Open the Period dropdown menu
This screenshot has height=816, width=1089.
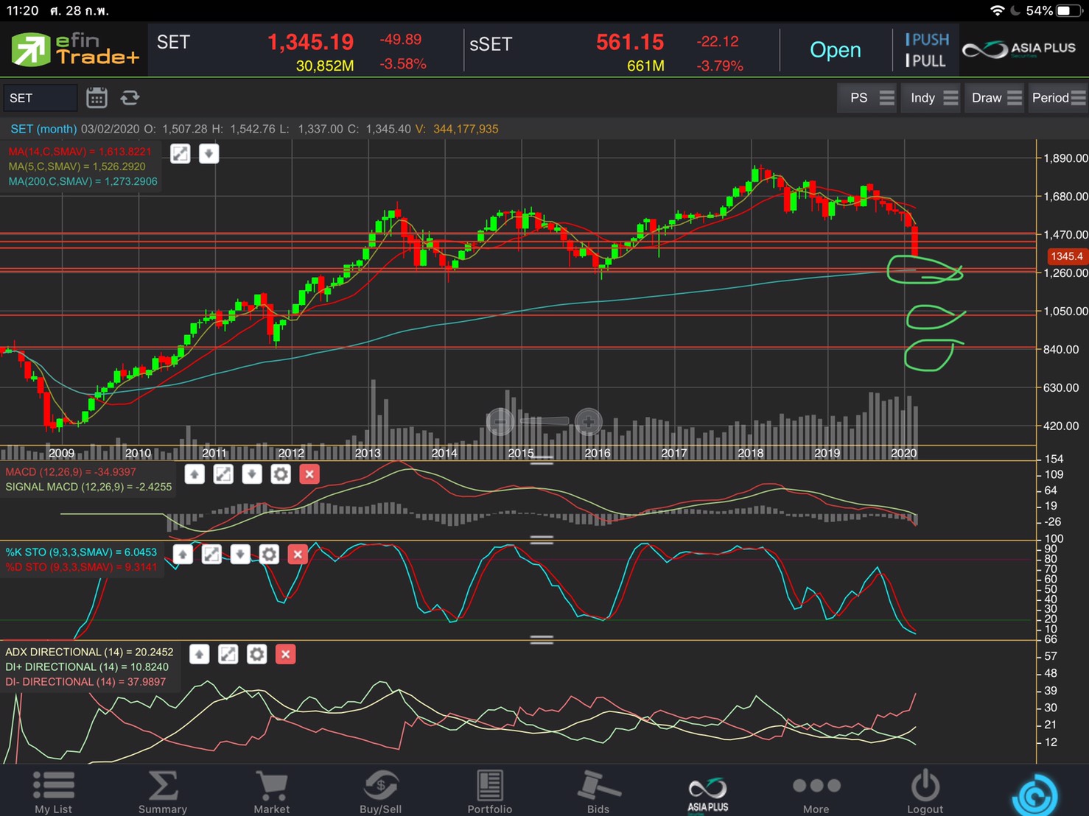click(1058, 98)
